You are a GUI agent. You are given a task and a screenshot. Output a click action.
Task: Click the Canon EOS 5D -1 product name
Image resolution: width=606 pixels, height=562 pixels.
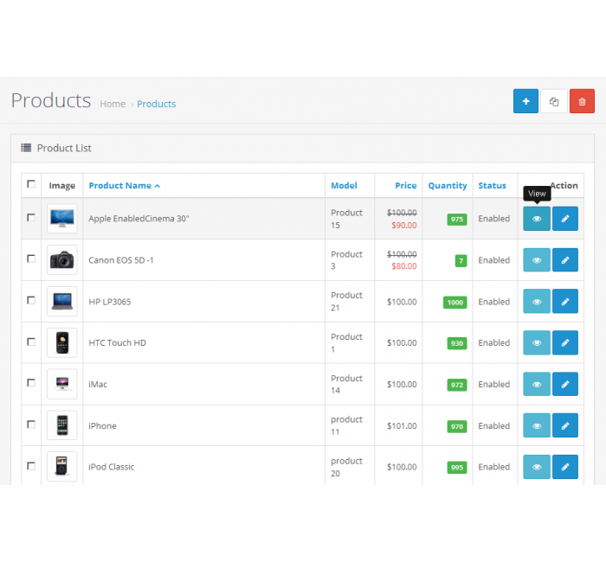(x=121, y=260)
